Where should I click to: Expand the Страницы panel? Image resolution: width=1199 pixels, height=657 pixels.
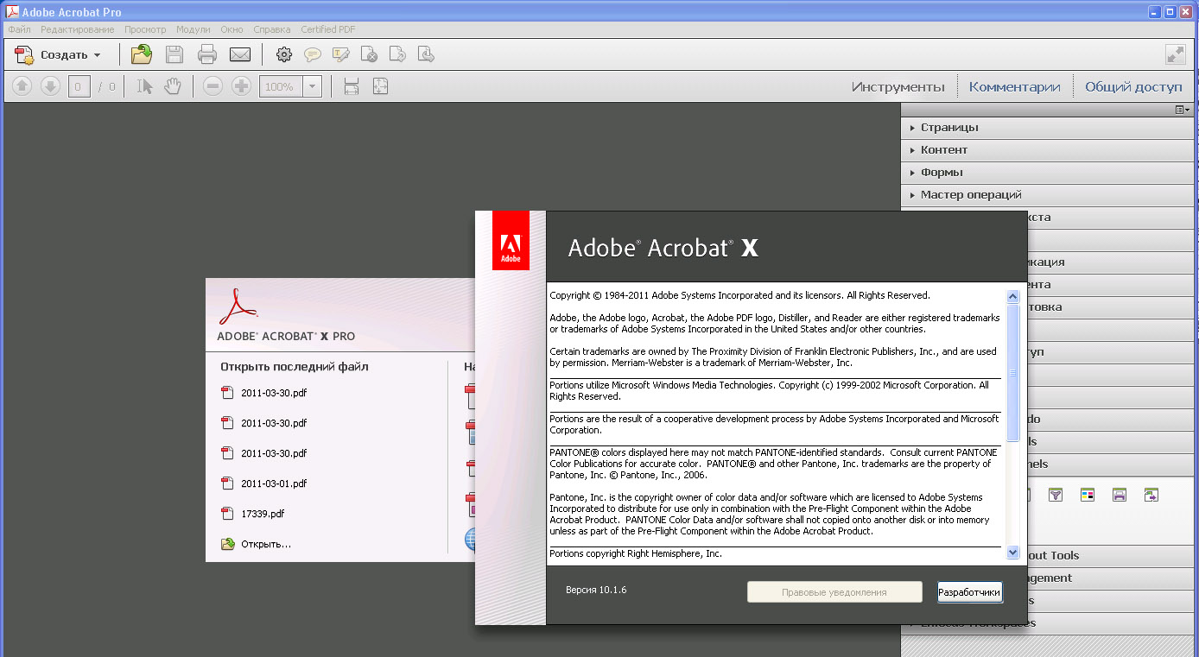tap(1047, 127)
